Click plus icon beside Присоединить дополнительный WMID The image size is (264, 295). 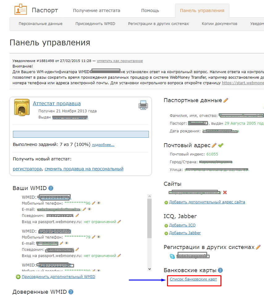click(x=18, y=277)
